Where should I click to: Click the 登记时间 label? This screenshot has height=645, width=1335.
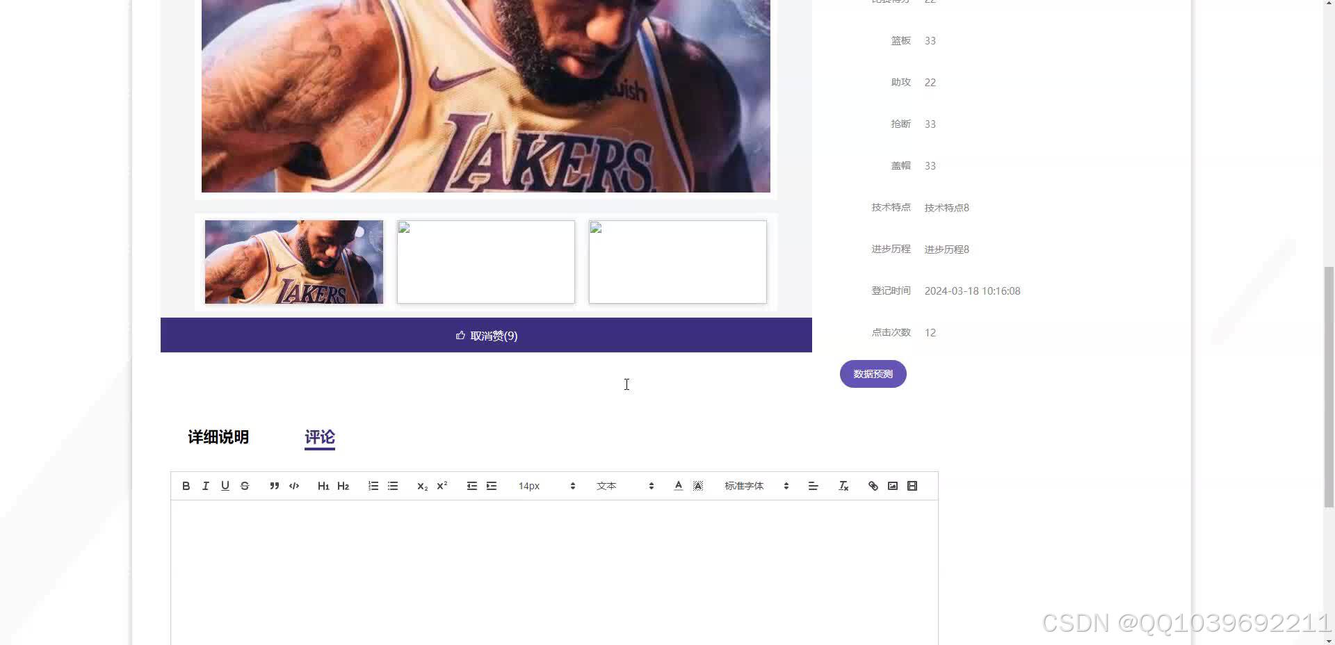click(891, 291)
